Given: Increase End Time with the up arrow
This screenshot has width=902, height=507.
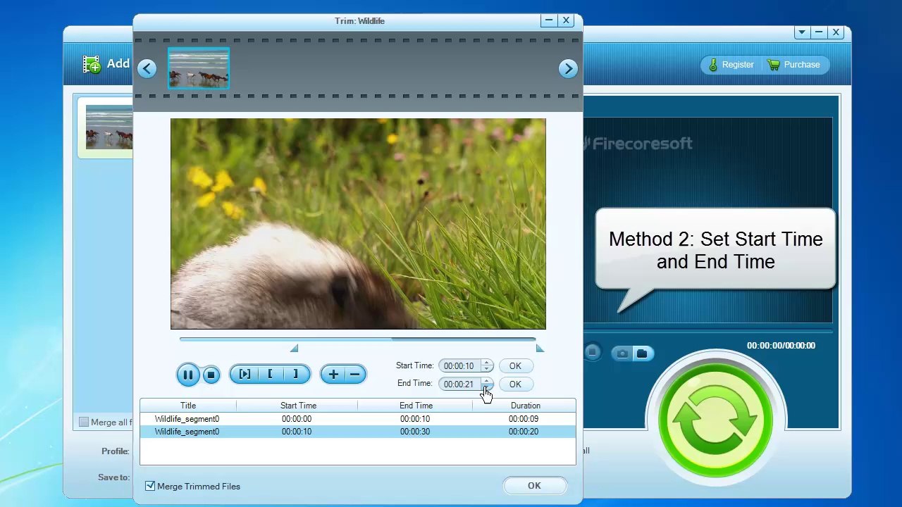Looking at the screenshot, I should [x=486, y=381].
